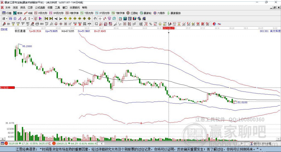
Task: Collapse volume panel with up arrow
Action: [2, 139]
